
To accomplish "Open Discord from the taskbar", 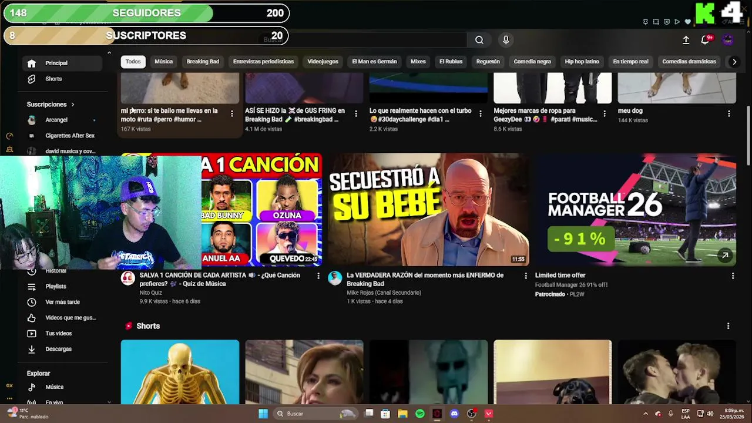I will click(454, 414).
